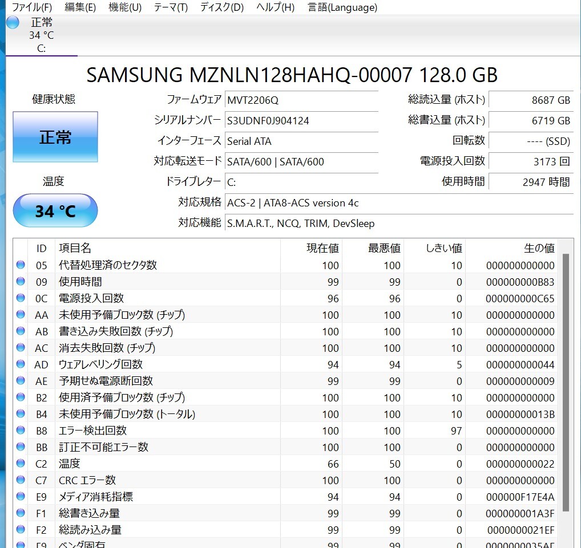Click the transfer mode SATA/600 field
This screenshot has height=548, width=581.
point(301,162)
